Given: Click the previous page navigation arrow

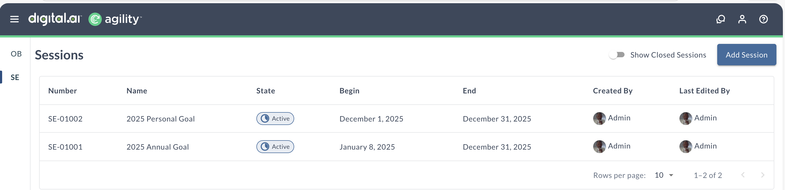Looking at the screenshot, I should click(743, 175).
